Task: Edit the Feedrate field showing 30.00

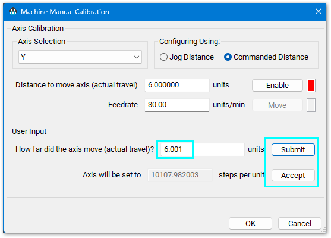Action: (x=177, y=105)
